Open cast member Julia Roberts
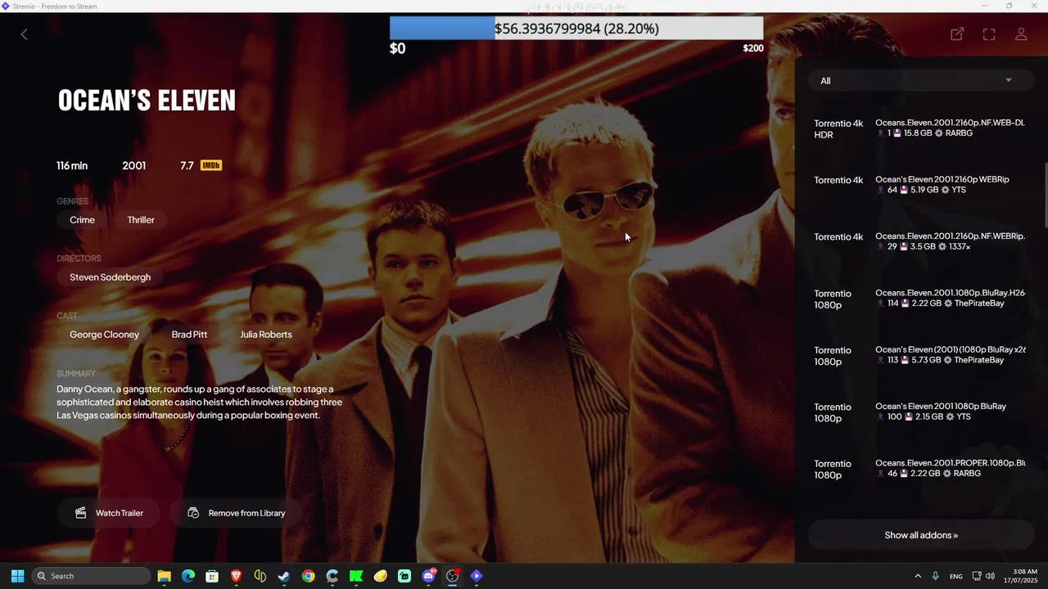Screen dimensions: 1048x589 (x=266, y=335)
